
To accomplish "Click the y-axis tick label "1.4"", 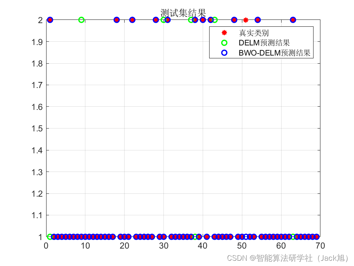I will tap(37, 150).
